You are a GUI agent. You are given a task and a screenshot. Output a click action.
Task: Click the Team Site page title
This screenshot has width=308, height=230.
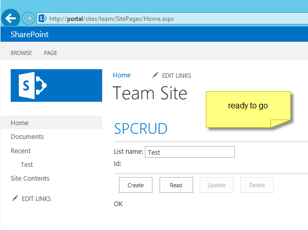click(x=150, y=93)
